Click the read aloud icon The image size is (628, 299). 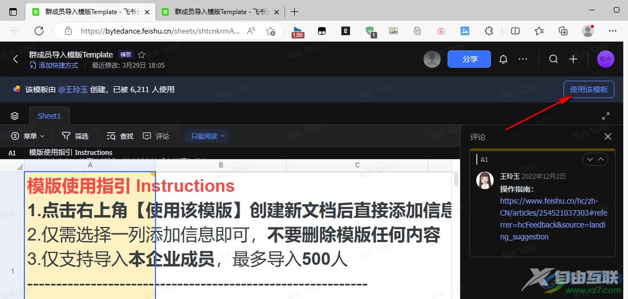point(251,31)
